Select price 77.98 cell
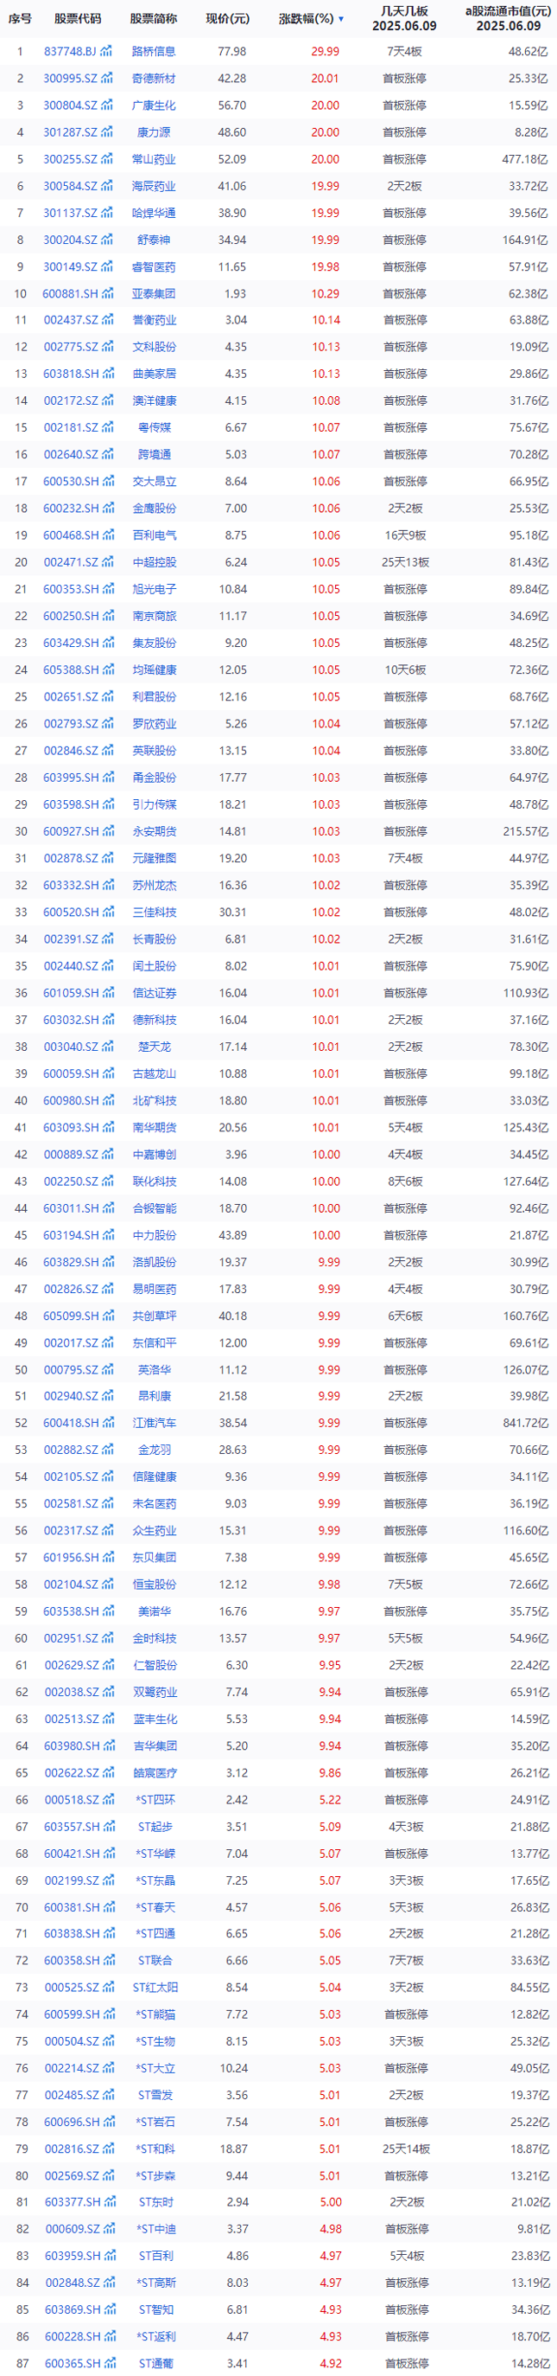The width and height of the screenshot is (557, 2376). click(x=232, y=52)
